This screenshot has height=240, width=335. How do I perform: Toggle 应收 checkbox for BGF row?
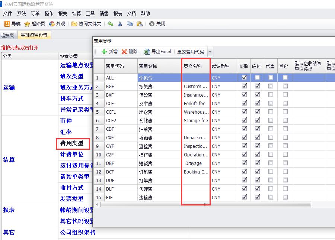(x=244, y=86)
